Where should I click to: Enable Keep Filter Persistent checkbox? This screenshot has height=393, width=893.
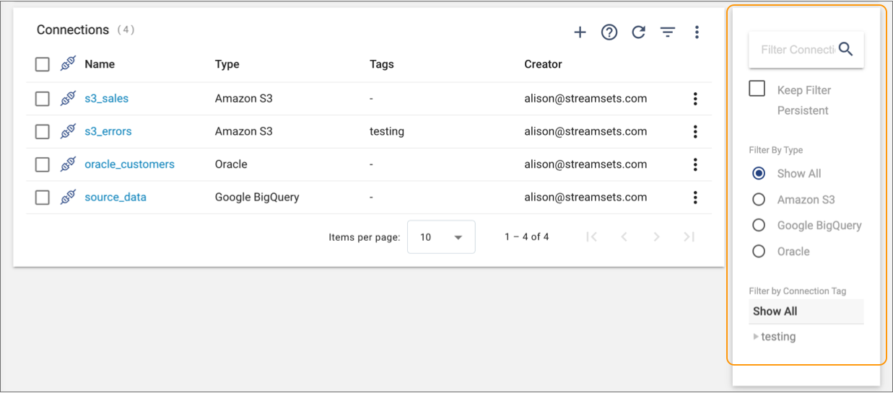(757, 89)
